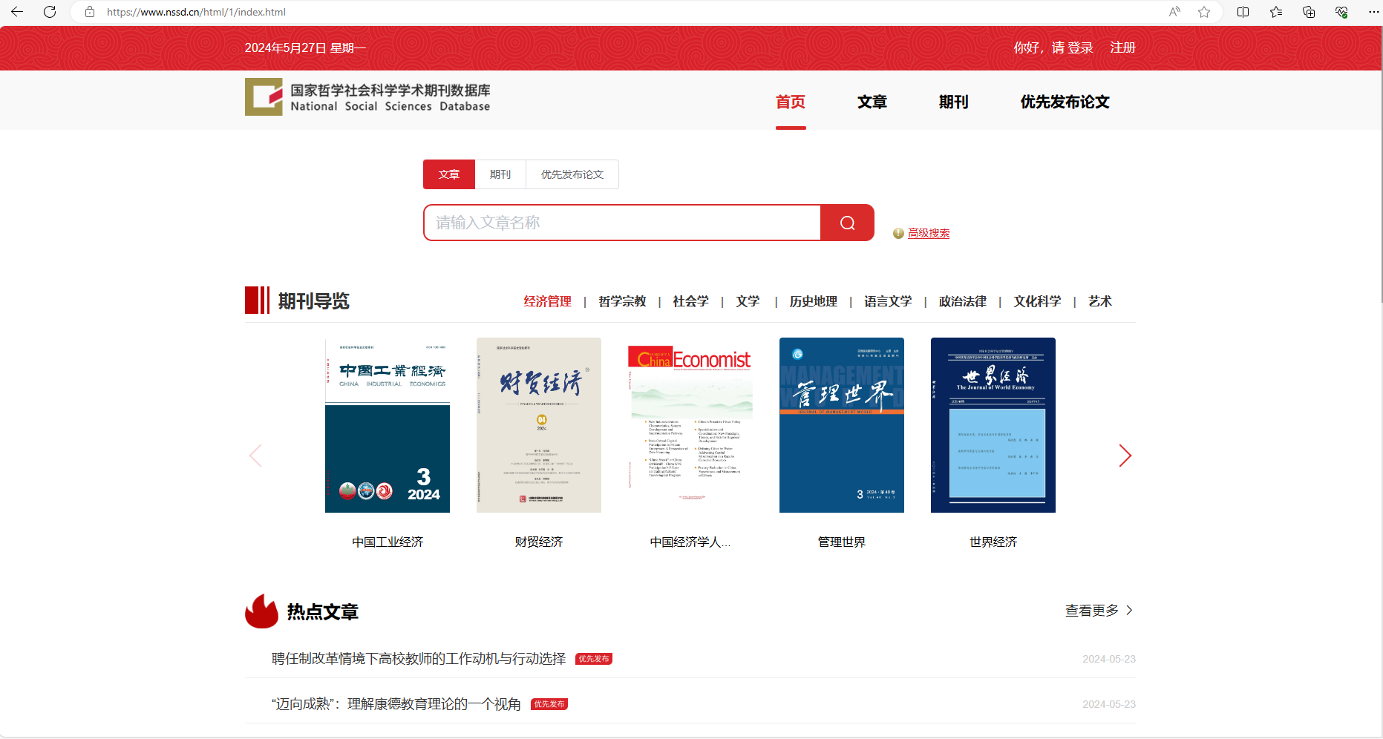Select 语言文学 journal category
The image size is (1383, 739).
click(888, 301)
